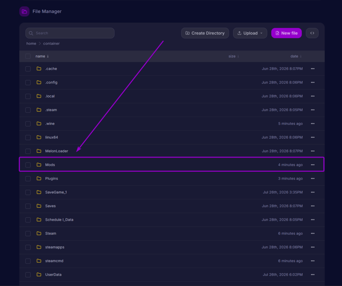The height and width of the screenshot is (286, 342).
Task: Open the UserData folder name
Action: (53, 275)
